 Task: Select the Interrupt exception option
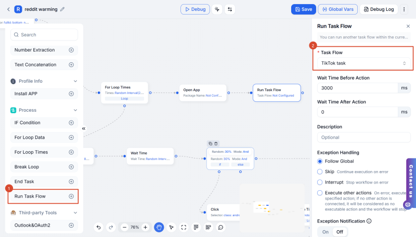click(x=320, y=182)
